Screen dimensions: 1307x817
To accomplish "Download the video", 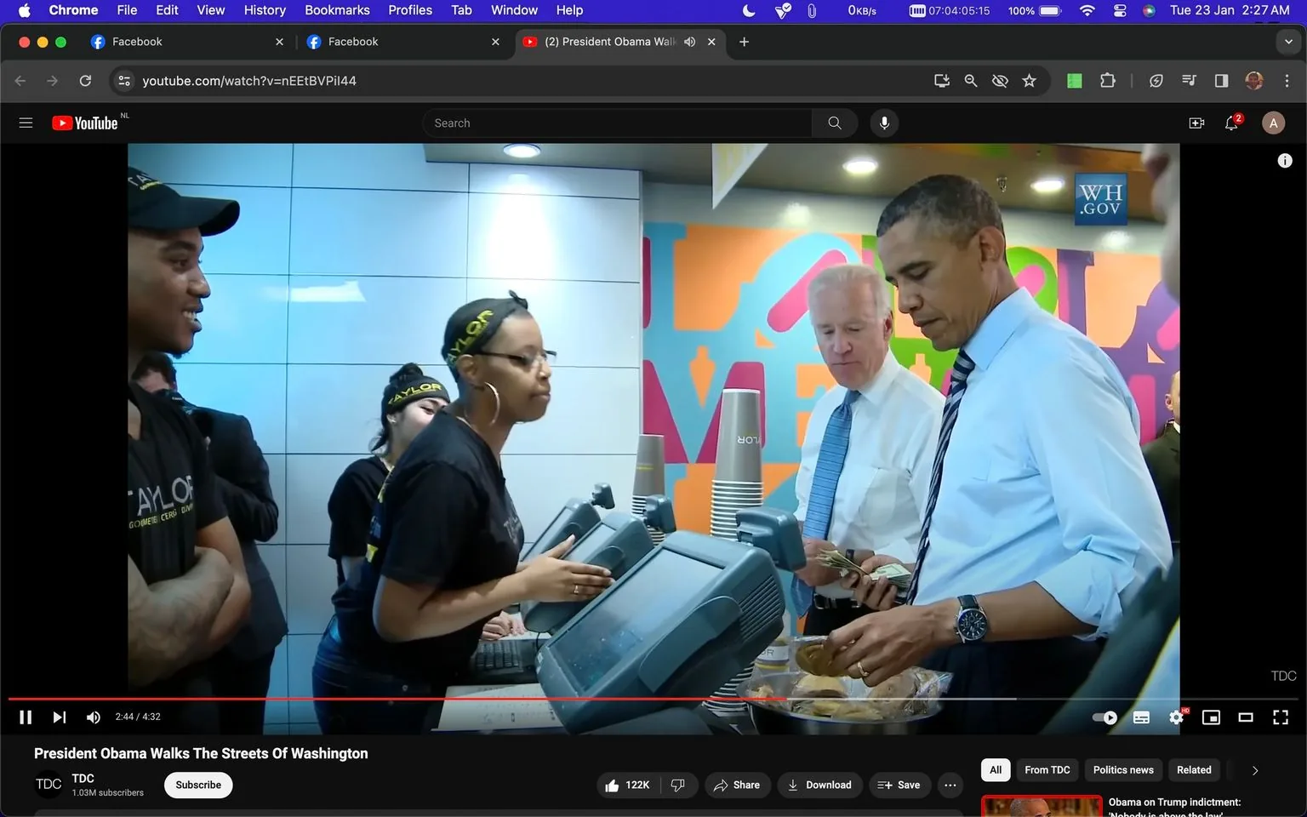I will (x=819, y=785).
